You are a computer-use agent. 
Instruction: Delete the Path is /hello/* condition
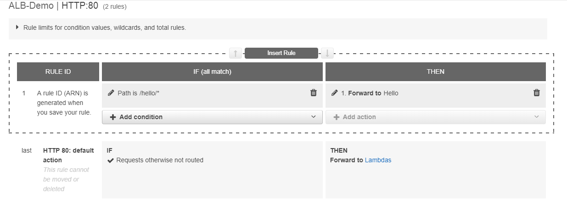[x=314, y=93]
